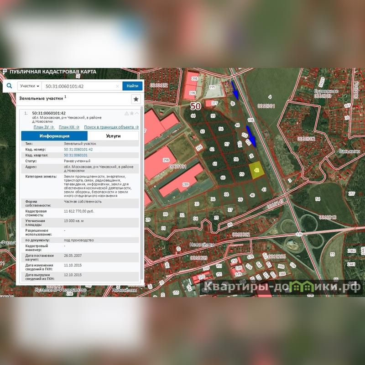Open the План КК link
Viewport: 365px width, 365px height.
[x=69, y=127]
